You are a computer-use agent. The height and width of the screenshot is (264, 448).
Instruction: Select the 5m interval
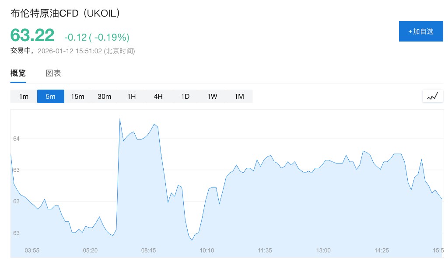coord(51,96)
